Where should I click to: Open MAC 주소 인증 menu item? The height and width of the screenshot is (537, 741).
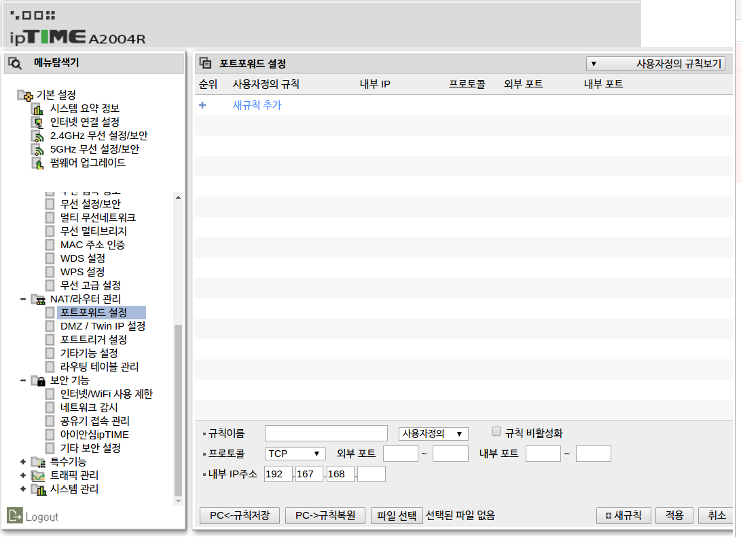pos(92,245)
